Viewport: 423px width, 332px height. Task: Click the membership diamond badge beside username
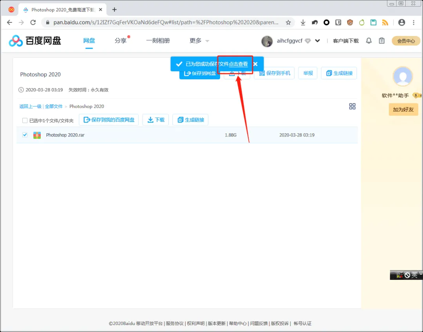308,41
